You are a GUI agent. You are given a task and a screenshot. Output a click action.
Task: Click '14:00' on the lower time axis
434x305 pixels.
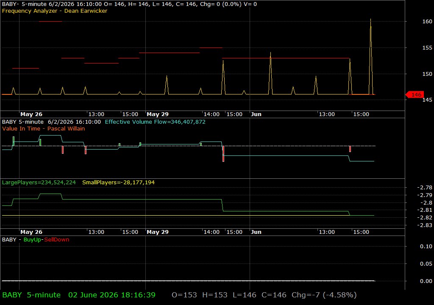[x=211, y=232]
